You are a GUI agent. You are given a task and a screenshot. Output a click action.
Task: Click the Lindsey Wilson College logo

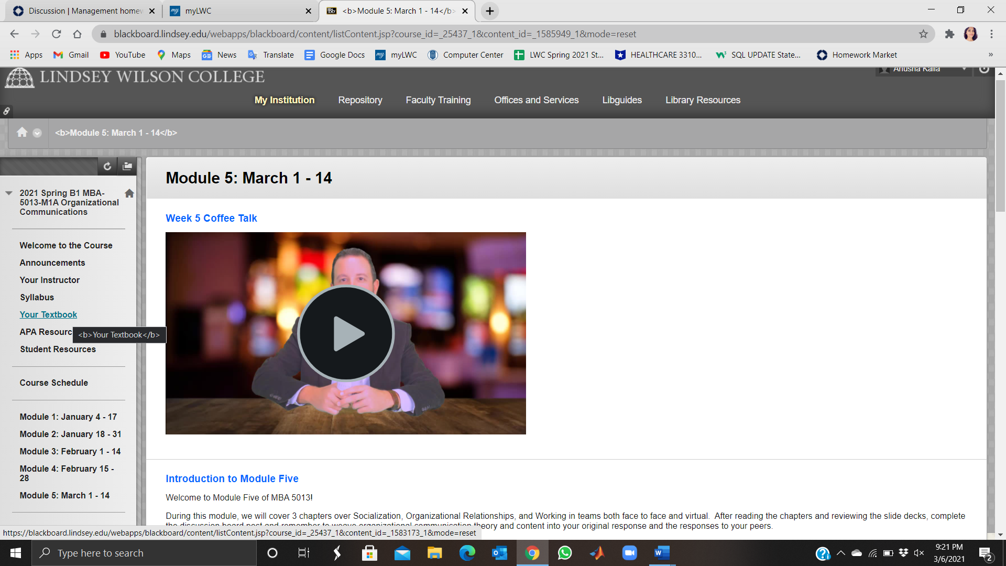pos(135,78)
